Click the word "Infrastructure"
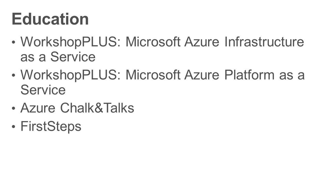Viewport: 330px width, 186px height. click(x=265, y=42)
